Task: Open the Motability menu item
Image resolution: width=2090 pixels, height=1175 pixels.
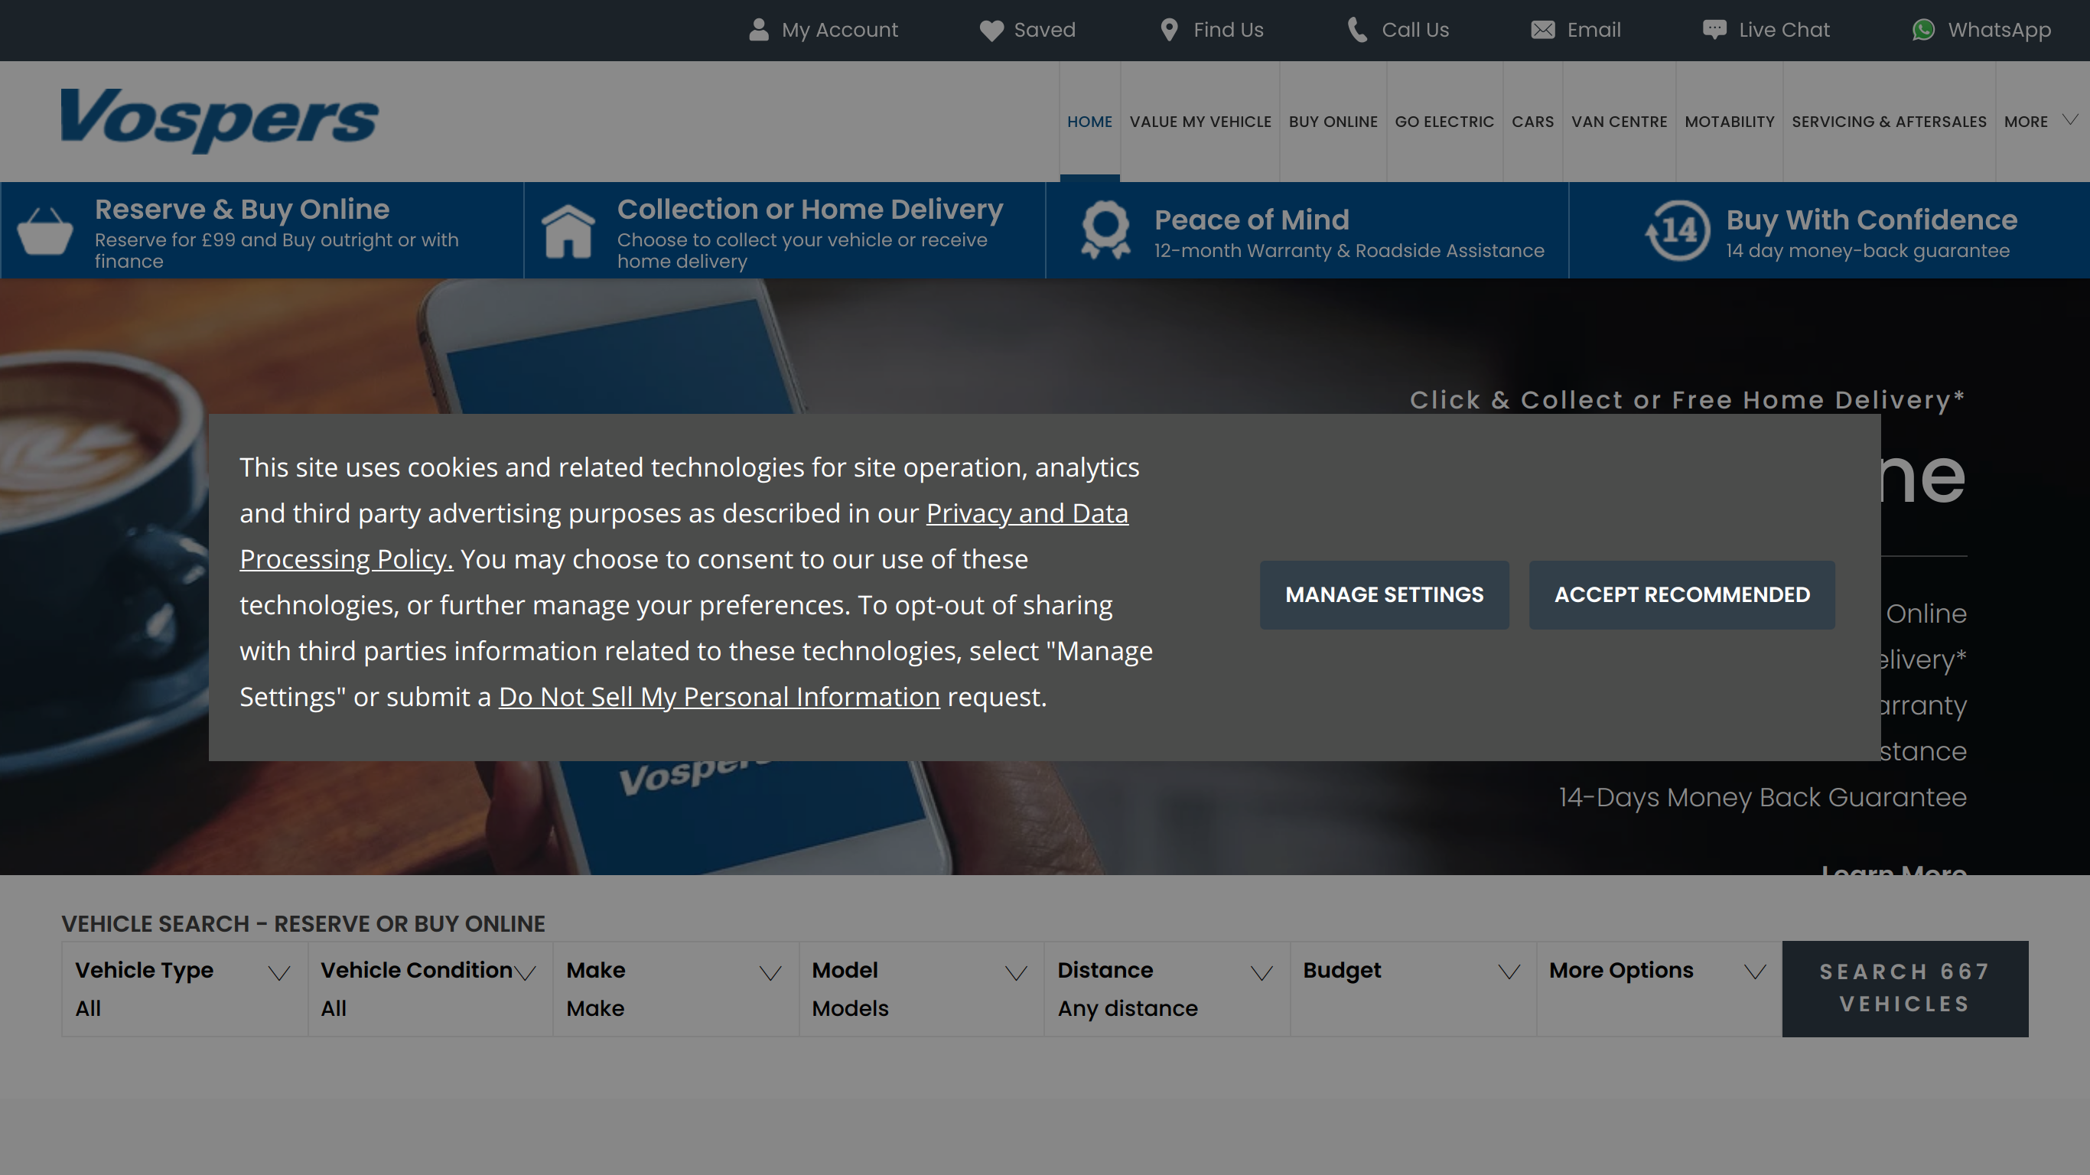Action: tap(1729, 122)
